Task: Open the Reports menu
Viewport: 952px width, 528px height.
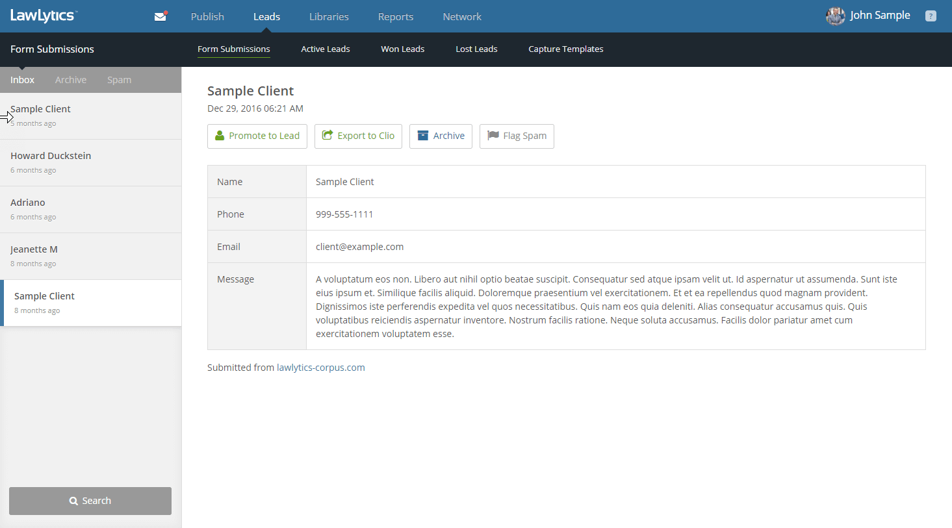Action: point(395,17)
